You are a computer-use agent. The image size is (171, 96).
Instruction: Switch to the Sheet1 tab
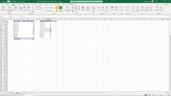[12, 93]
